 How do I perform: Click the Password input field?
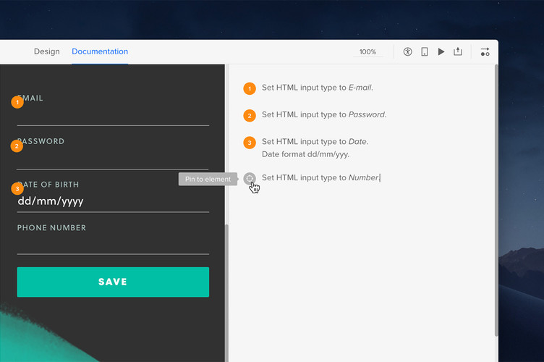(113, 160)
